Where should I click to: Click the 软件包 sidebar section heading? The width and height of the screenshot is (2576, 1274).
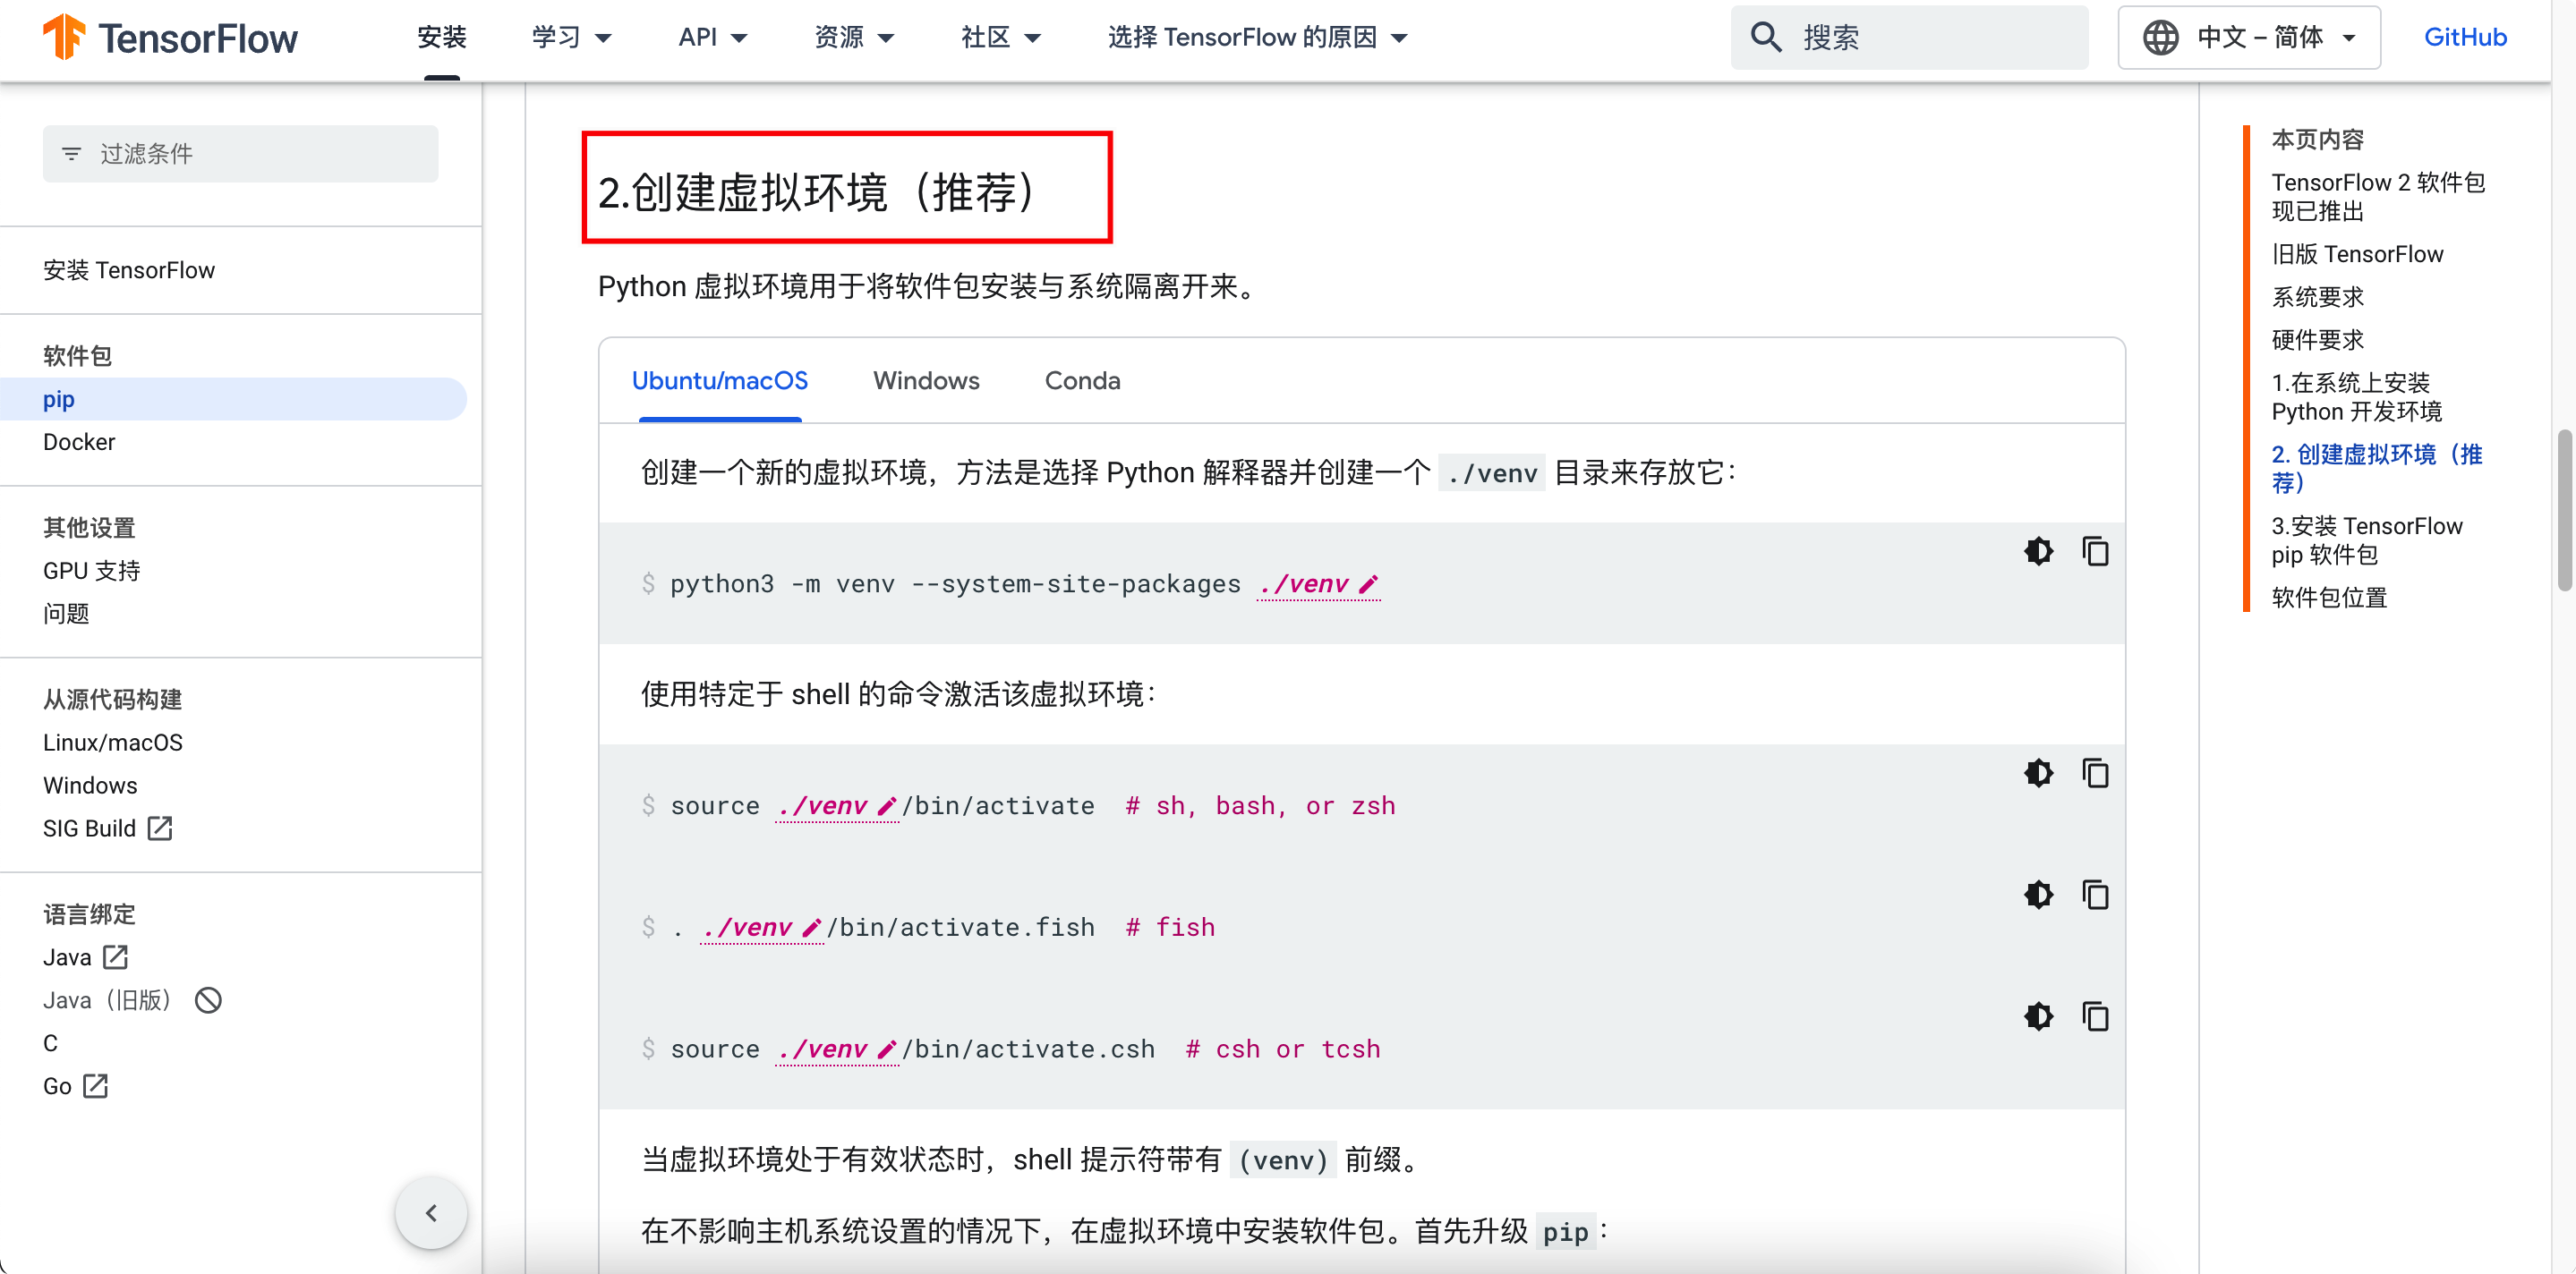[77, 357]
